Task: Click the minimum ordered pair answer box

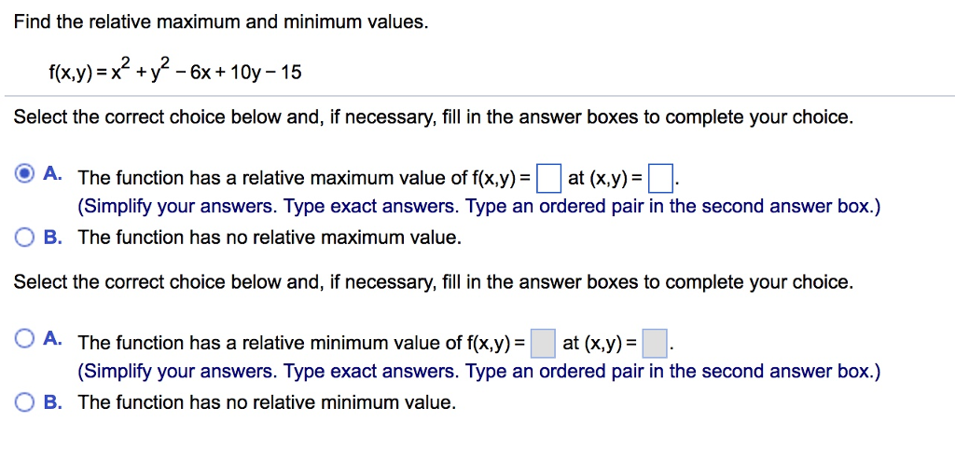Action: pos(656,344)
